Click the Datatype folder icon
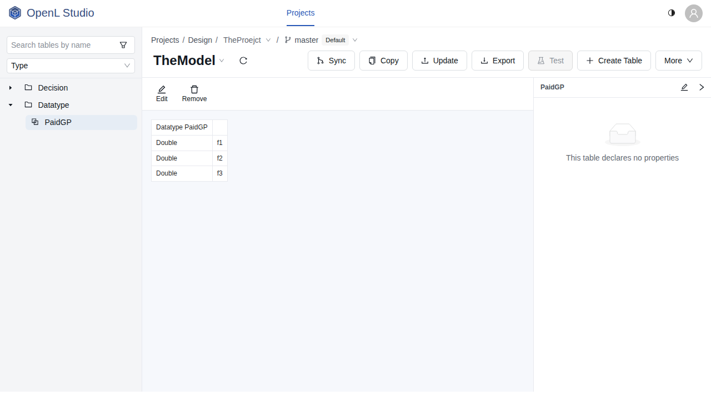 point(28,105)
